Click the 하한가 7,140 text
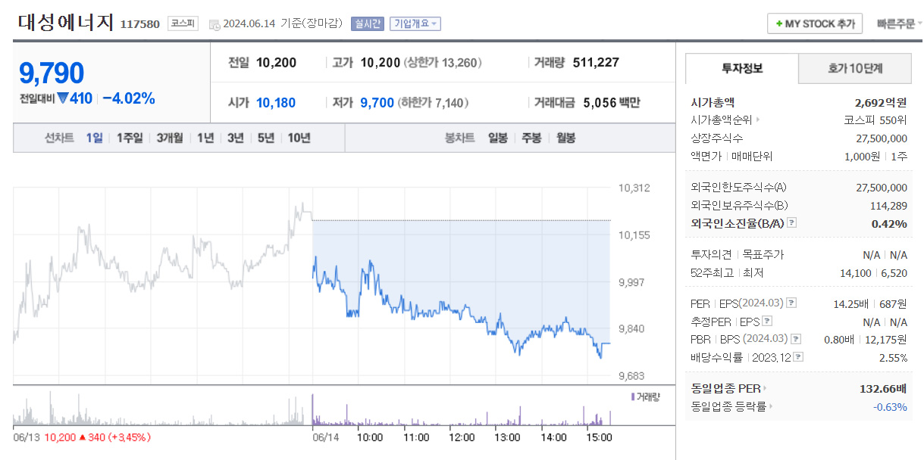Image resolution: width=924 pixels, height=460 pixels. click(x=434, y=103)
